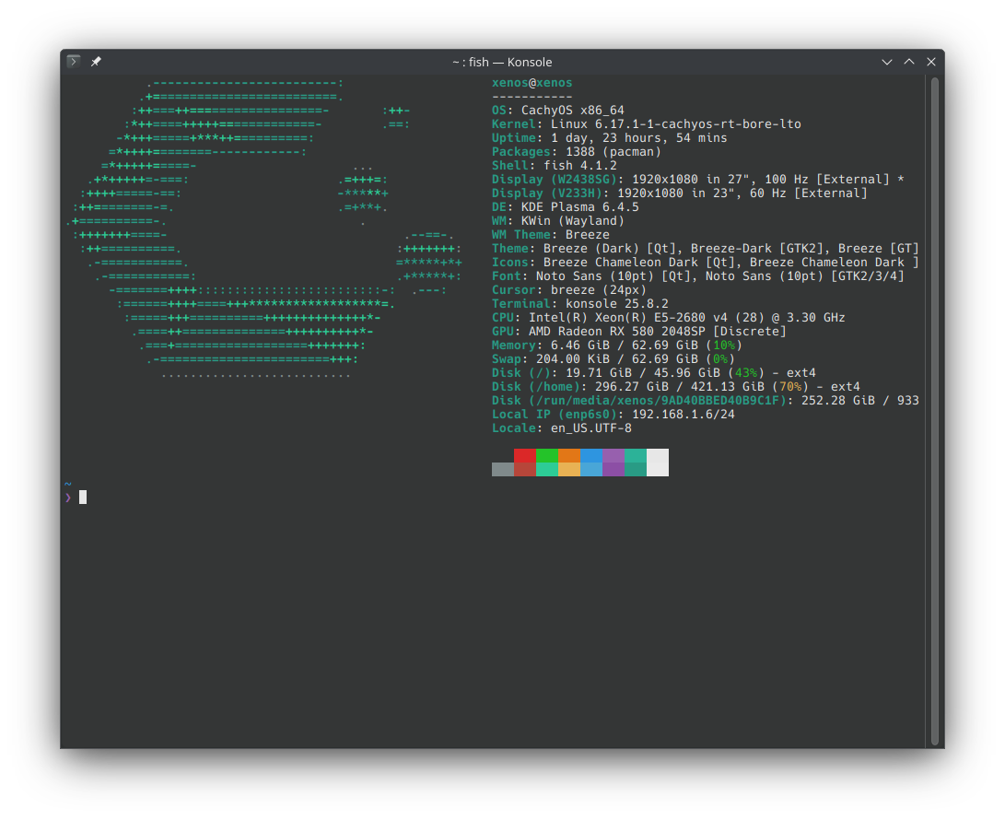Click the GPU AMD Radeon RX 580 line
Image resolution: width=1005 pixels, height=820 pixels.
point(638,332)
